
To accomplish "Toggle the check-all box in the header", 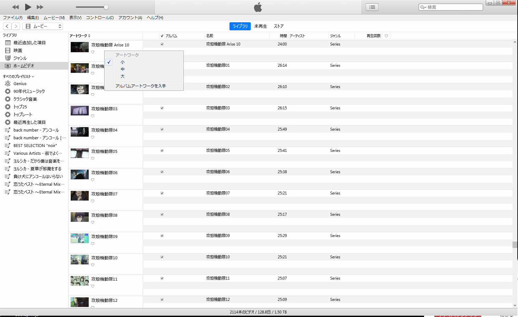I will [162, 36].
